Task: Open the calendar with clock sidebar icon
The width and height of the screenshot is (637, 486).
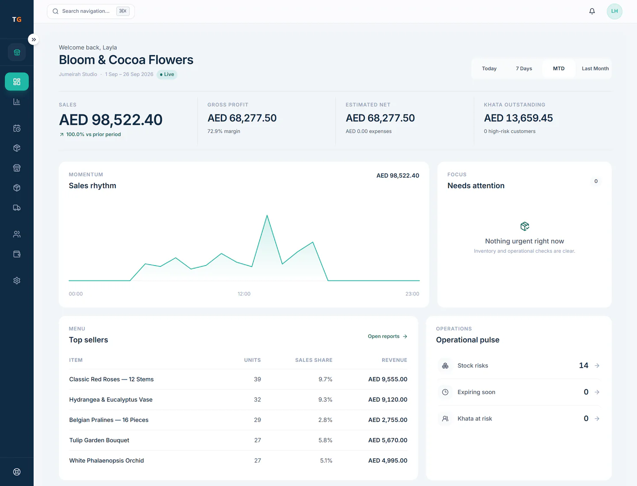Action: [17, 128]
